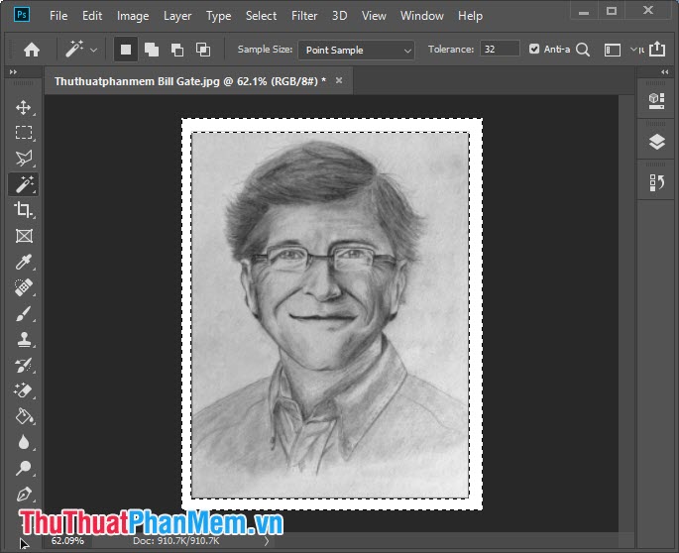The width and height of the screenshot is (679, 553).
Task: Select the Blur tool
Action: point(24,442)
